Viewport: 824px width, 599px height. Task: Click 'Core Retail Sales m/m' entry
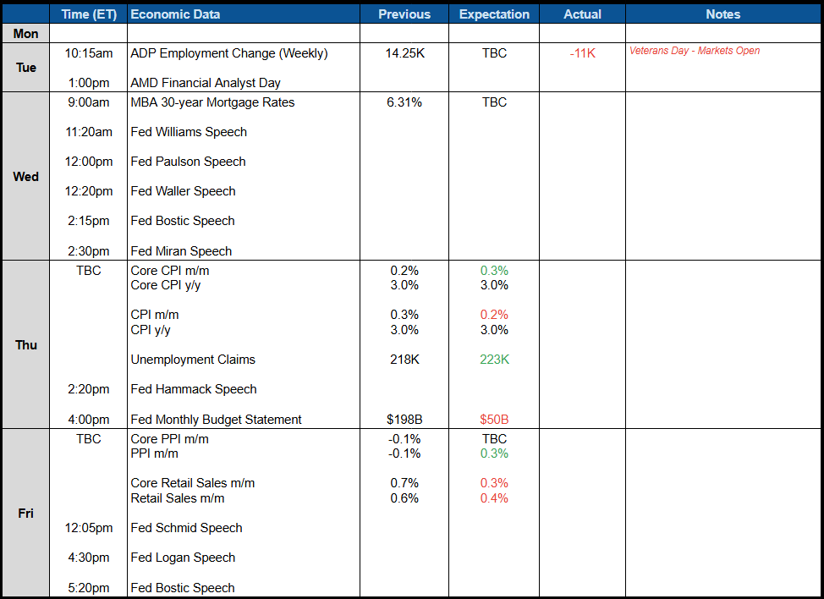coord(192,483)
